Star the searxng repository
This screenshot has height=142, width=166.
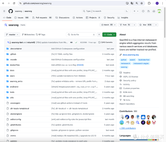146,25
